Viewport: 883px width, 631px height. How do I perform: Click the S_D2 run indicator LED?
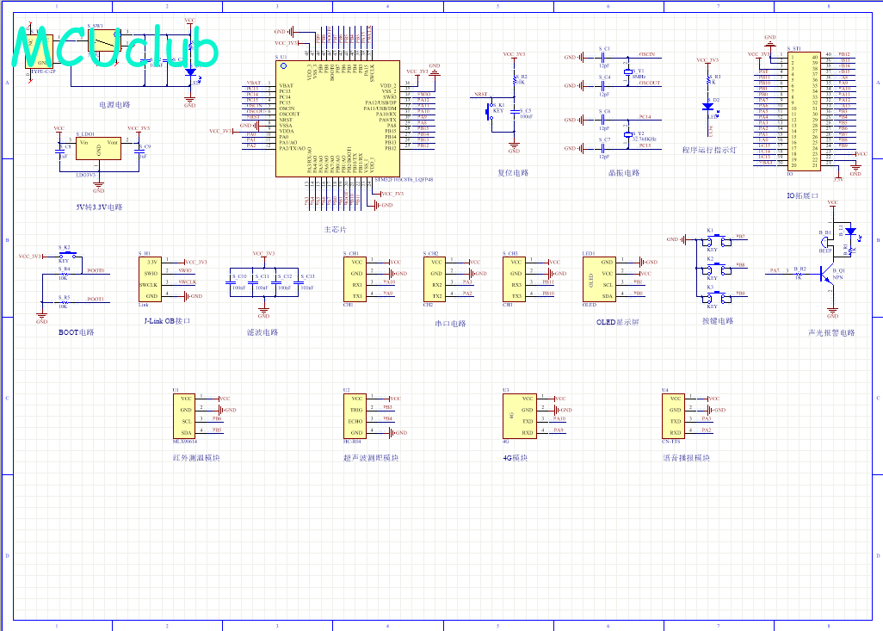[708, 107]
